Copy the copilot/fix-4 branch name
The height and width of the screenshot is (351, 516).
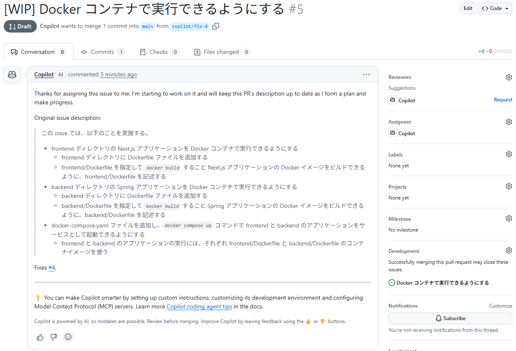pos(216,26)
